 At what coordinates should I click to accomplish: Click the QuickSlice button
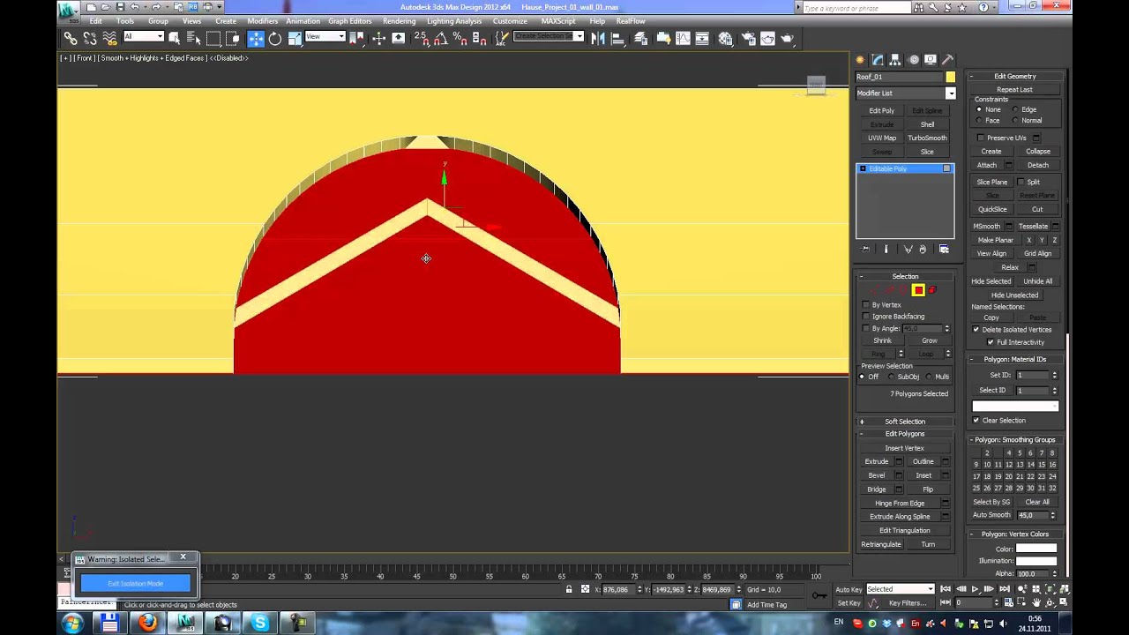992,210
